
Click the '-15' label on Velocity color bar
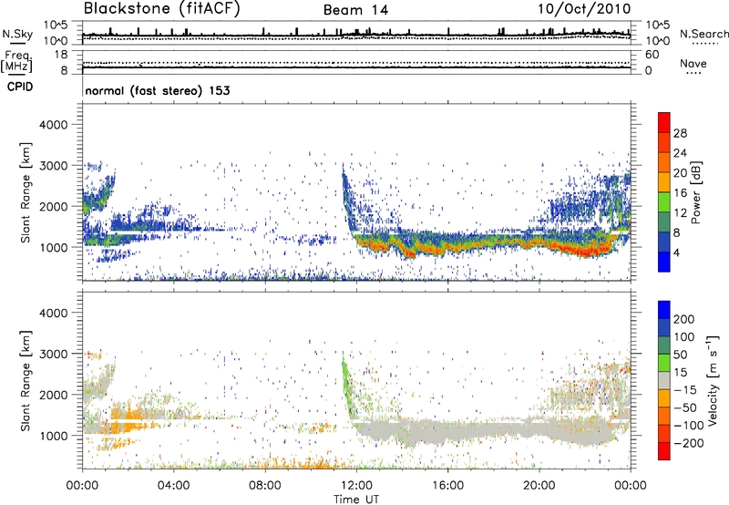pyautogui.click(x=684, y=389)
